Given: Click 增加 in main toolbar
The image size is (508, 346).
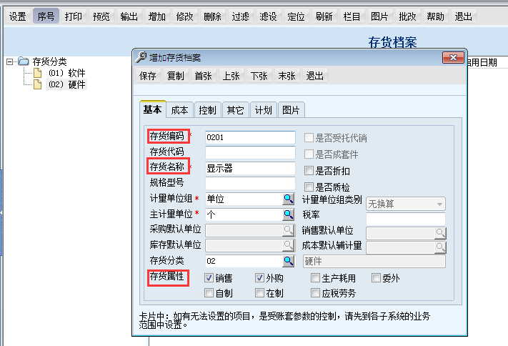Looking at the screenshot, I should click(157, 16).
